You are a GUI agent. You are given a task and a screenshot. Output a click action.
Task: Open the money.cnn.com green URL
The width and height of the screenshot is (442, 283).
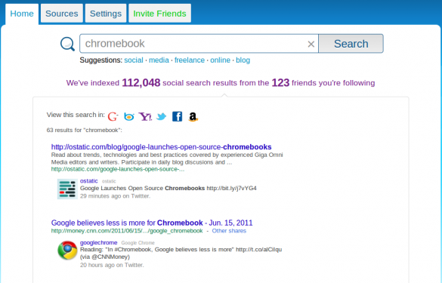(x=127, y=231)
